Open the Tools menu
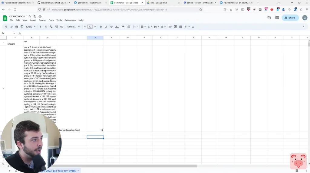310x173 pixels. [59, 20]
